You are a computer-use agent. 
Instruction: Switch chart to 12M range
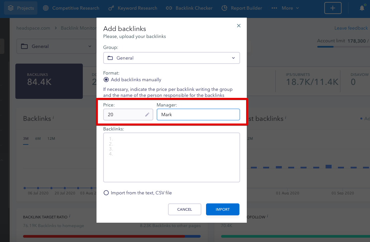51,138
